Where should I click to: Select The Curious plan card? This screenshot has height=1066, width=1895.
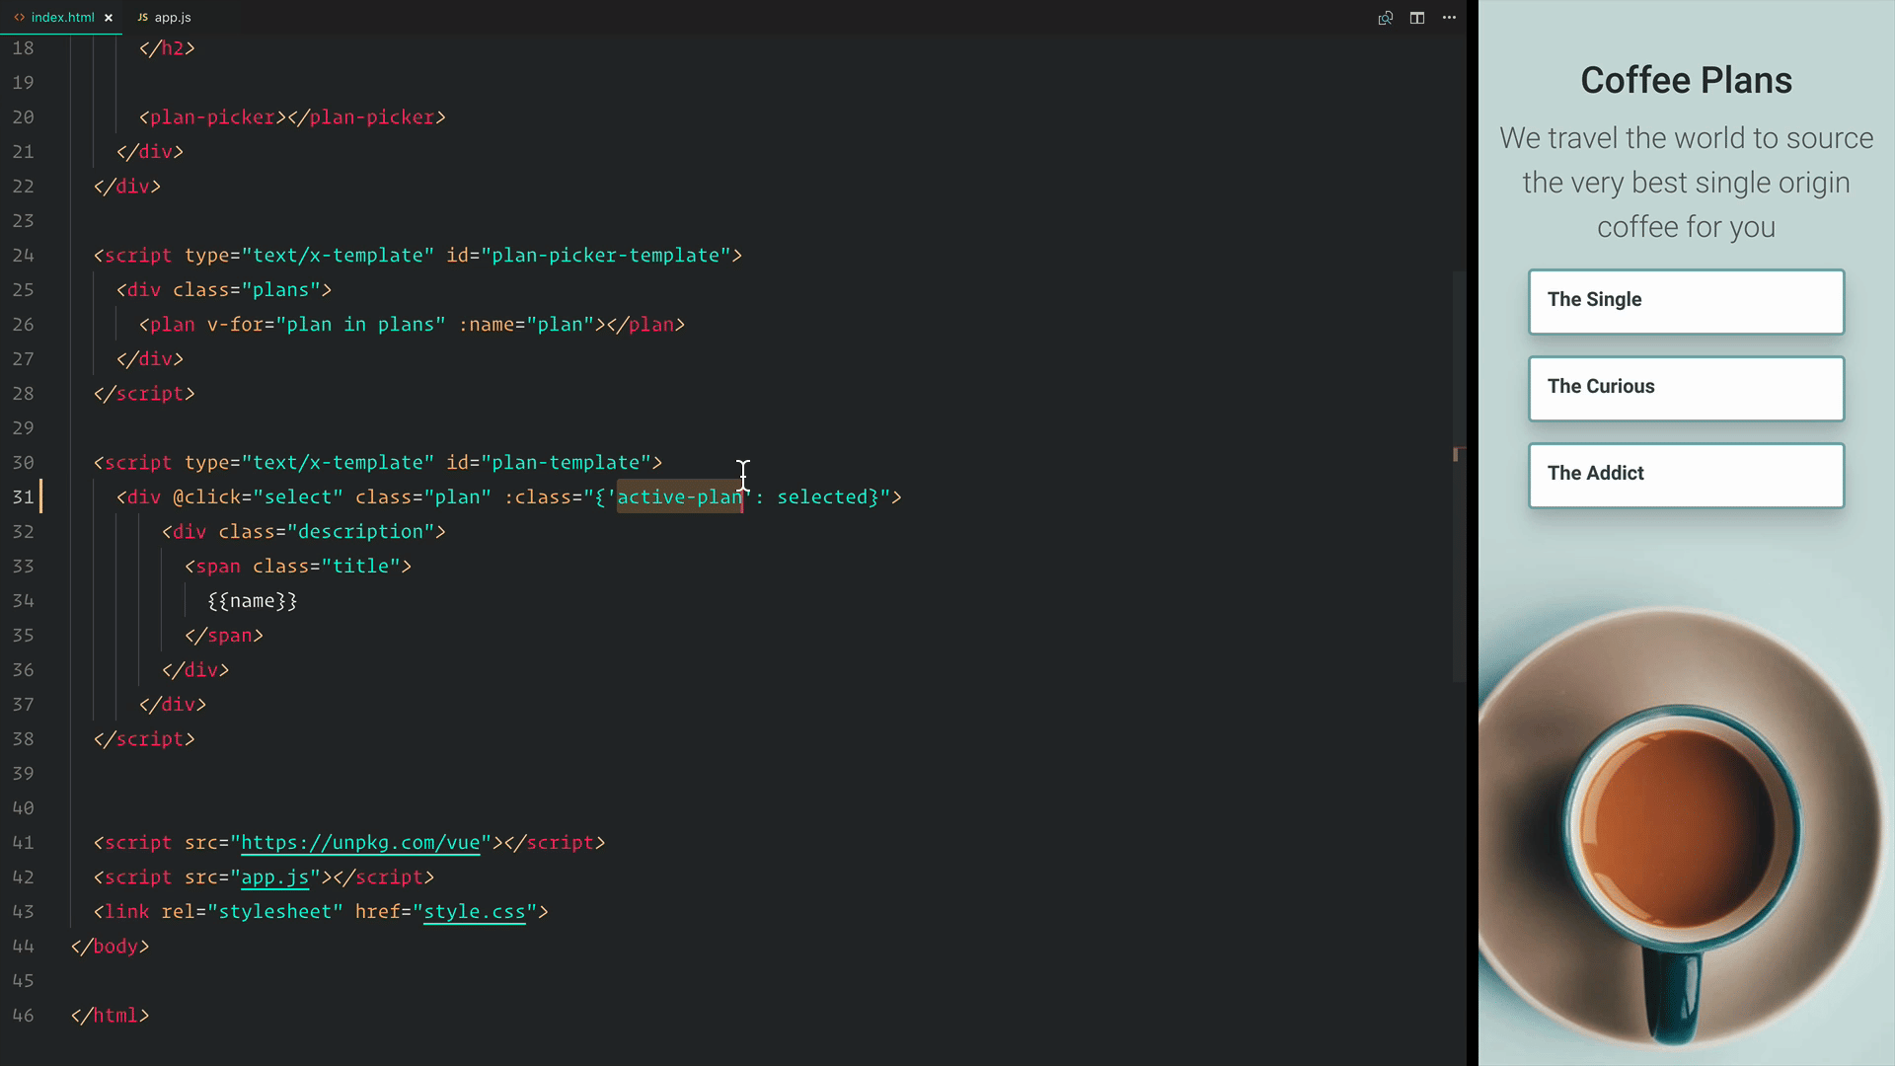(x=1686, y=388)
